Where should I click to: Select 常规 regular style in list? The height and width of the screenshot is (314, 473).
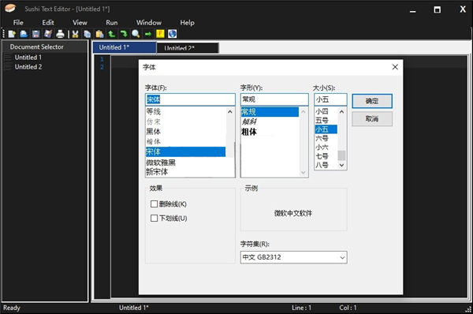point(270,112)
